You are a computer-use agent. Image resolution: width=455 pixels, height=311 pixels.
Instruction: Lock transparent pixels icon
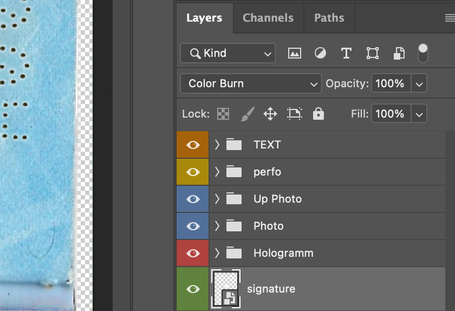tap(223, 114)
